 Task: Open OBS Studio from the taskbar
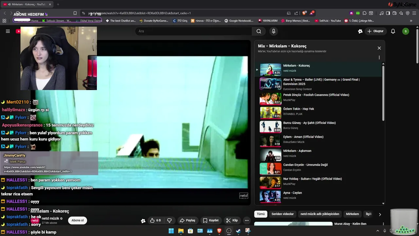click(x=229, y=231)
